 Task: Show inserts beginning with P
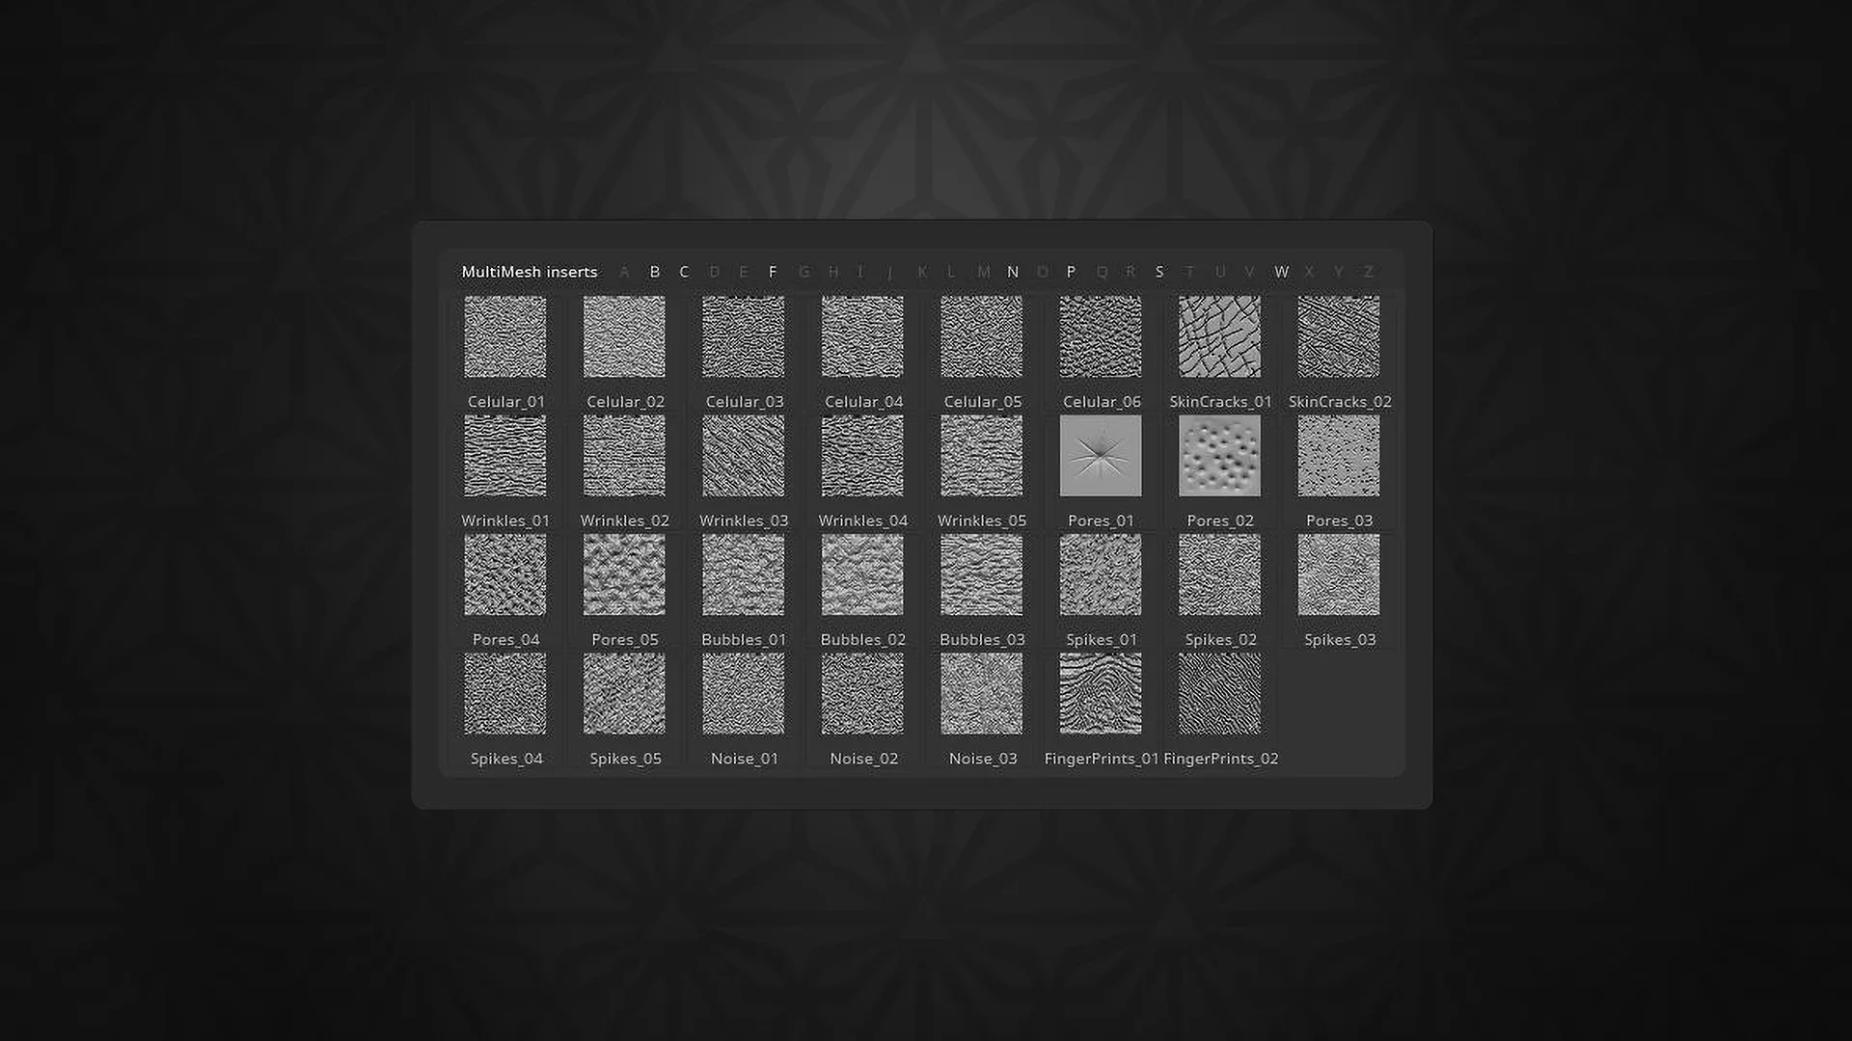pyautogui.click(x=1071, y=272)
